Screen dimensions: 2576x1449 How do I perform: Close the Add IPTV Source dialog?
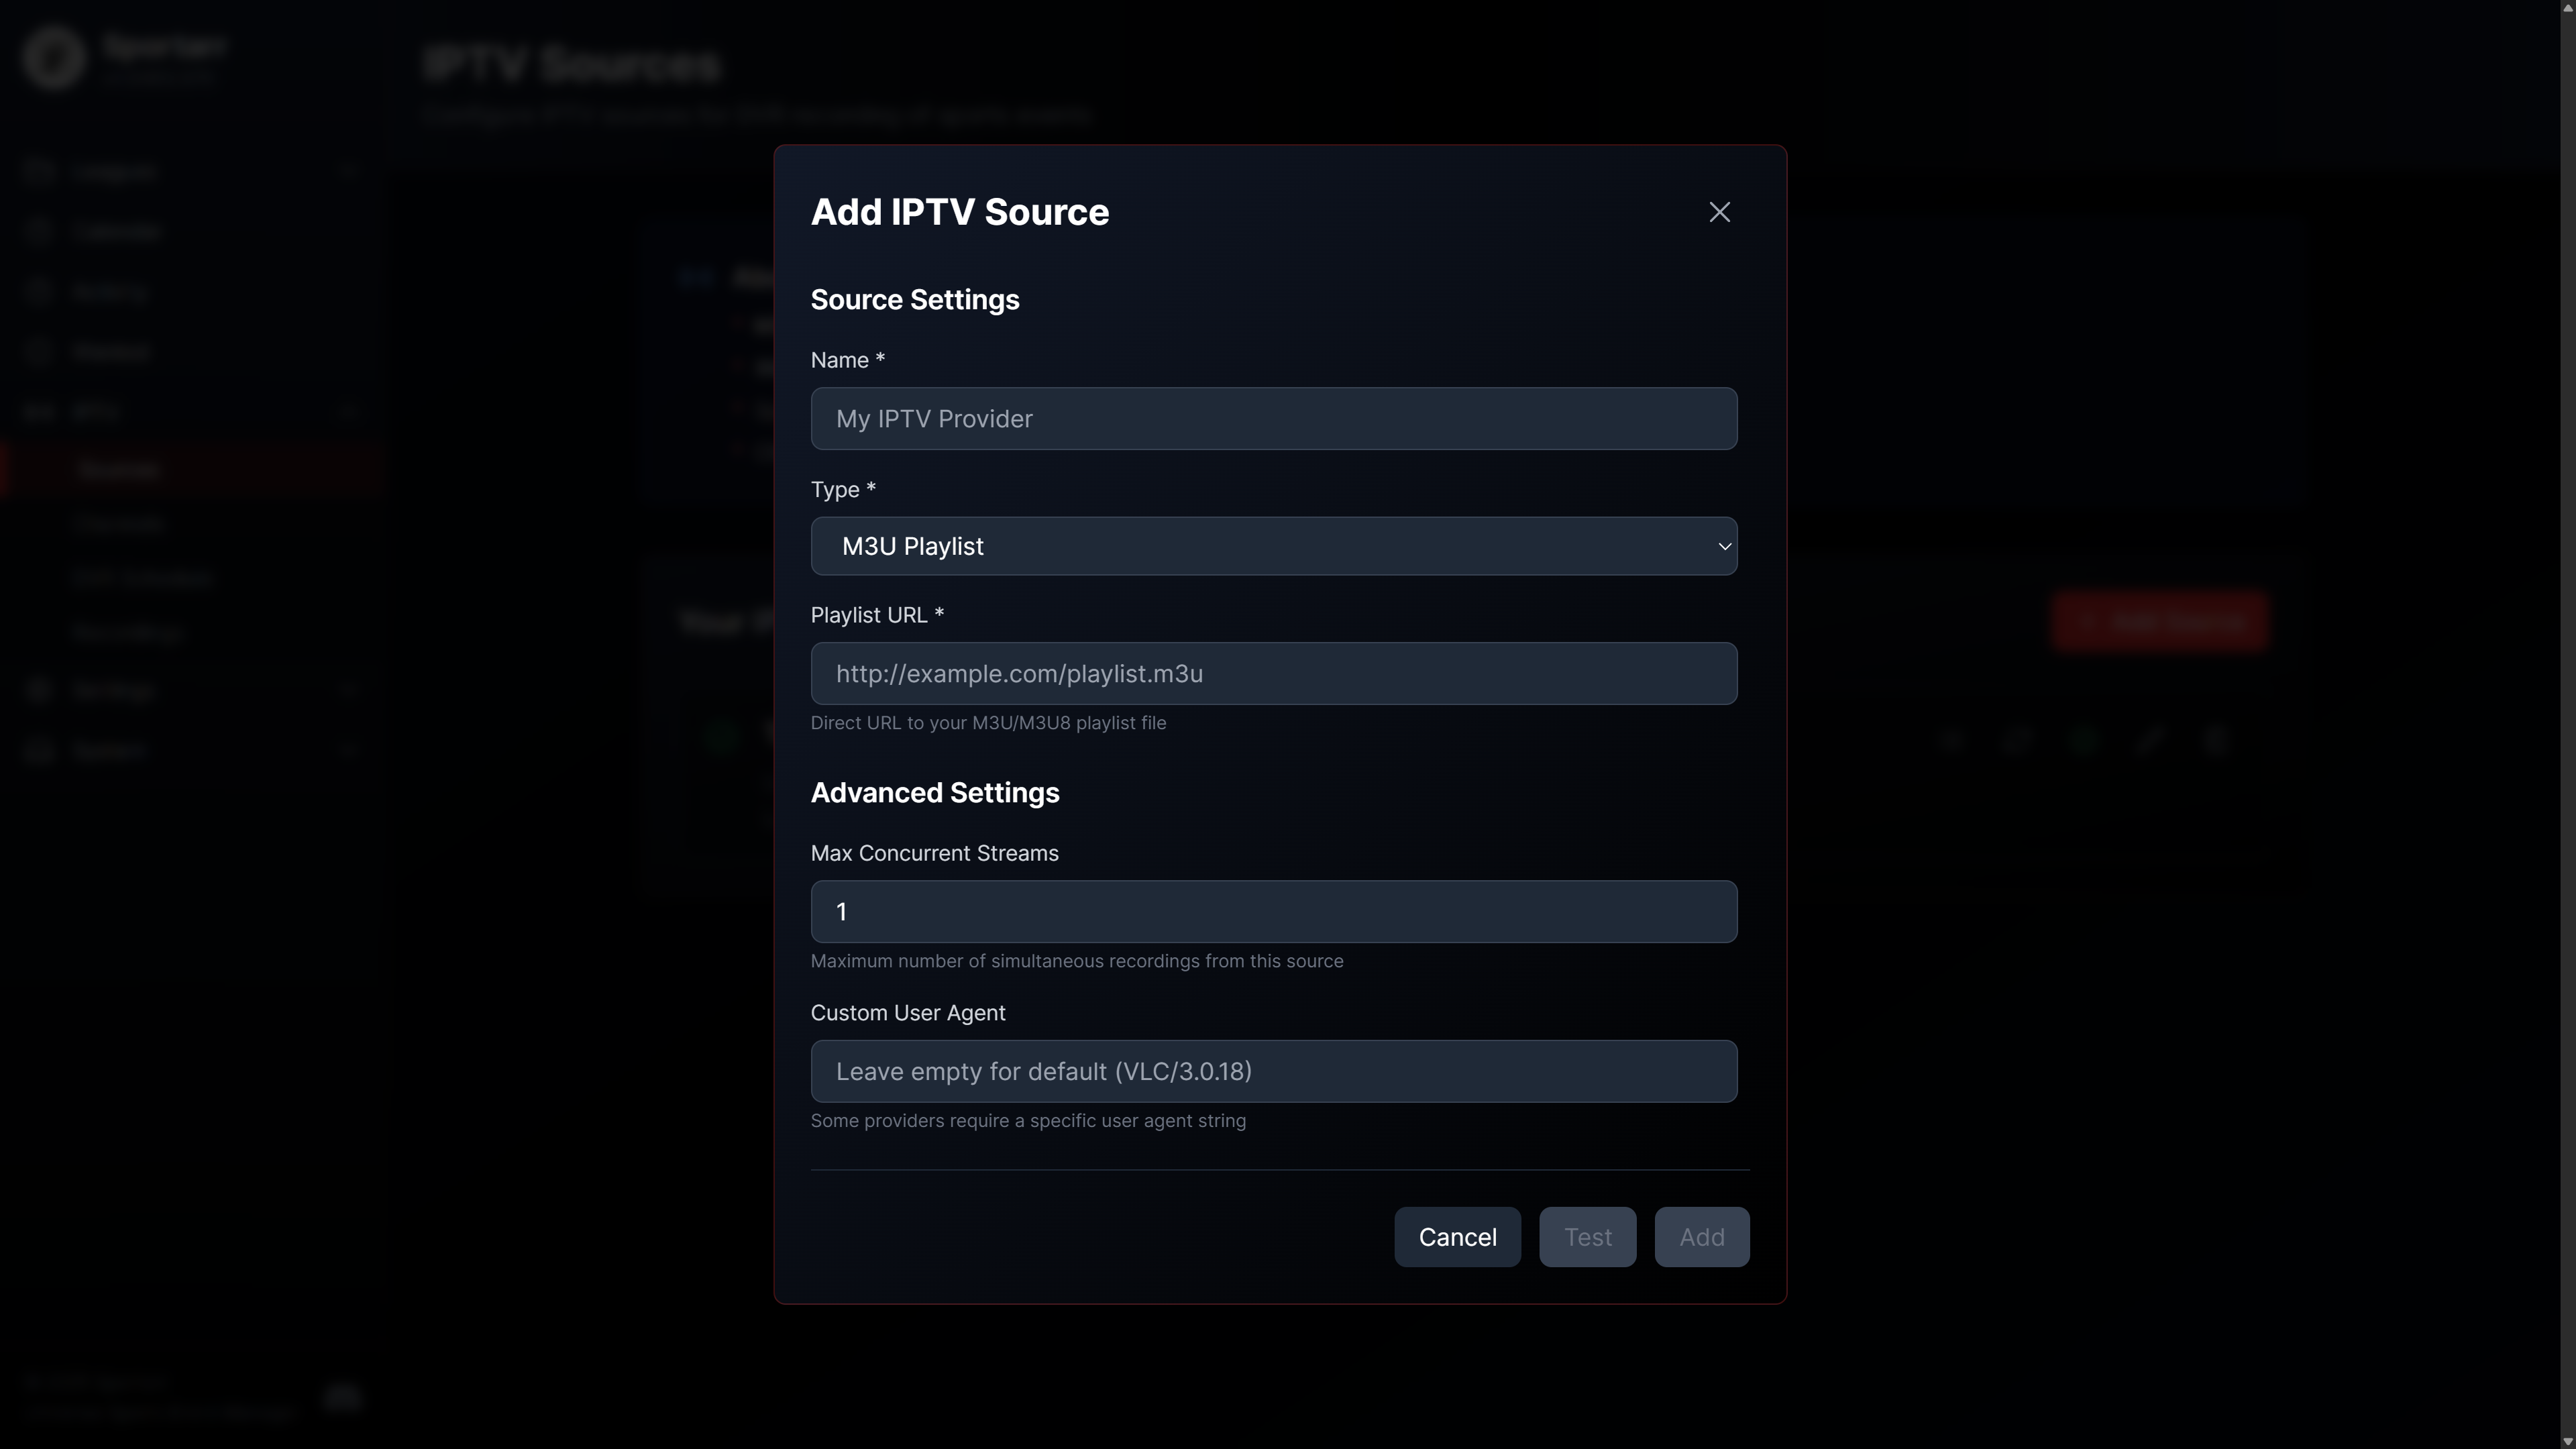pyautogui.click(x=1719, y=212)
